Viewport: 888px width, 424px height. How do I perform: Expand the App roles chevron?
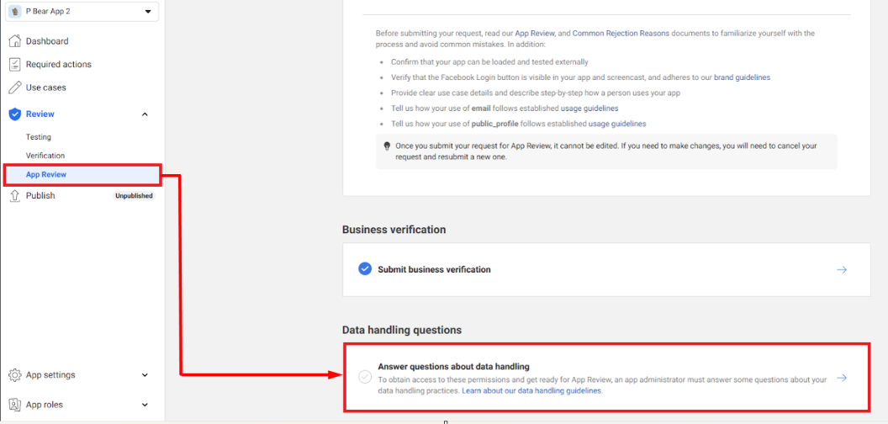coord(145,405)
